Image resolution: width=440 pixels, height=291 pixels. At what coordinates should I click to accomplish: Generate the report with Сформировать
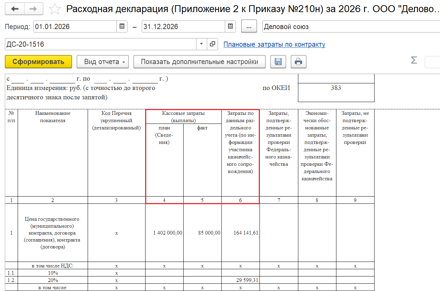(38, 62)
